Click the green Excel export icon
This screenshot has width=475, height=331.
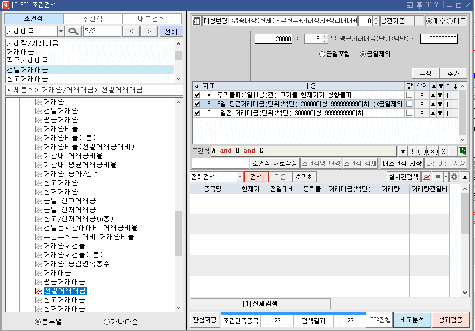[x=462, y=151]
